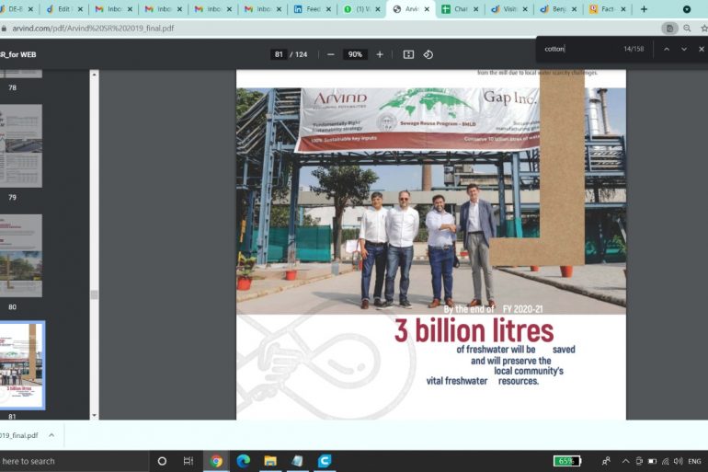Open the downloaded final.pdf file
This screenshot has width=708, height=472.
pos(19,435)
